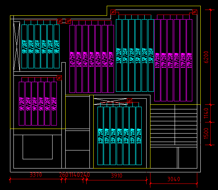Click the valve symbol of the cyan 9P/25W group
This screenshot has width=218, height=190.
click(x=59, y=21)
